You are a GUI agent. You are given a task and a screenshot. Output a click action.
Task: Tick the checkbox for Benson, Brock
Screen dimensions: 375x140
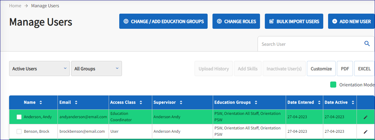click(19, 132)
